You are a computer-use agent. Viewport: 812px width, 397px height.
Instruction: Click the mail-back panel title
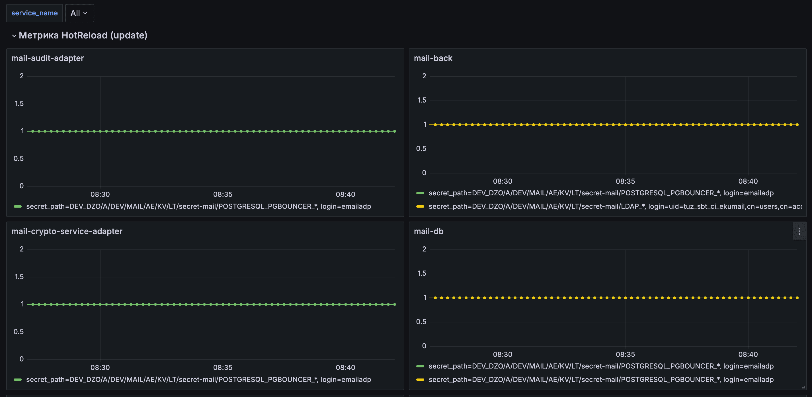[433, 58]
